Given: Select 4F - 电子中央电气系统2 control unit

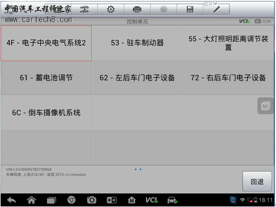Looking at the screenshot, I should pyautogui.click(x=46, y=43).
